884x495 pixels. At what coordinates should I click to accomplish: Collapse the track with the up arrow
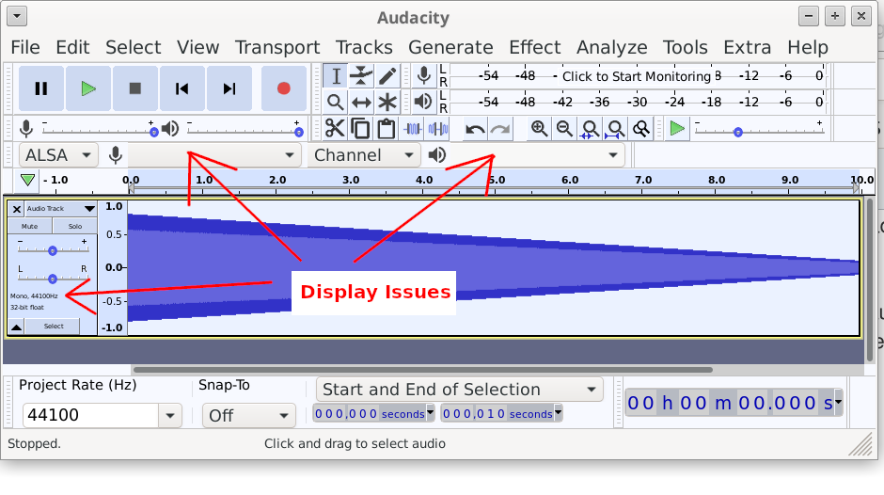click(x=17, y=327)
